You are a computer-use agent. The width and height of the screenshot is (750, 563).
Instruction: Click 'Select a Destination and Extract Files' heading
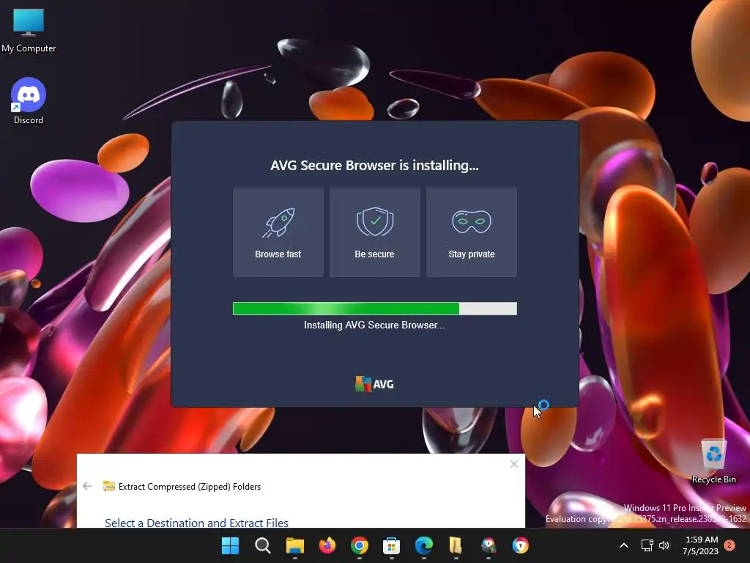coord(196,522)
